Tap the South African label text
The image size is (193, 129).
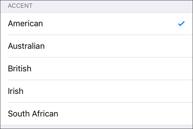[33, 114]
